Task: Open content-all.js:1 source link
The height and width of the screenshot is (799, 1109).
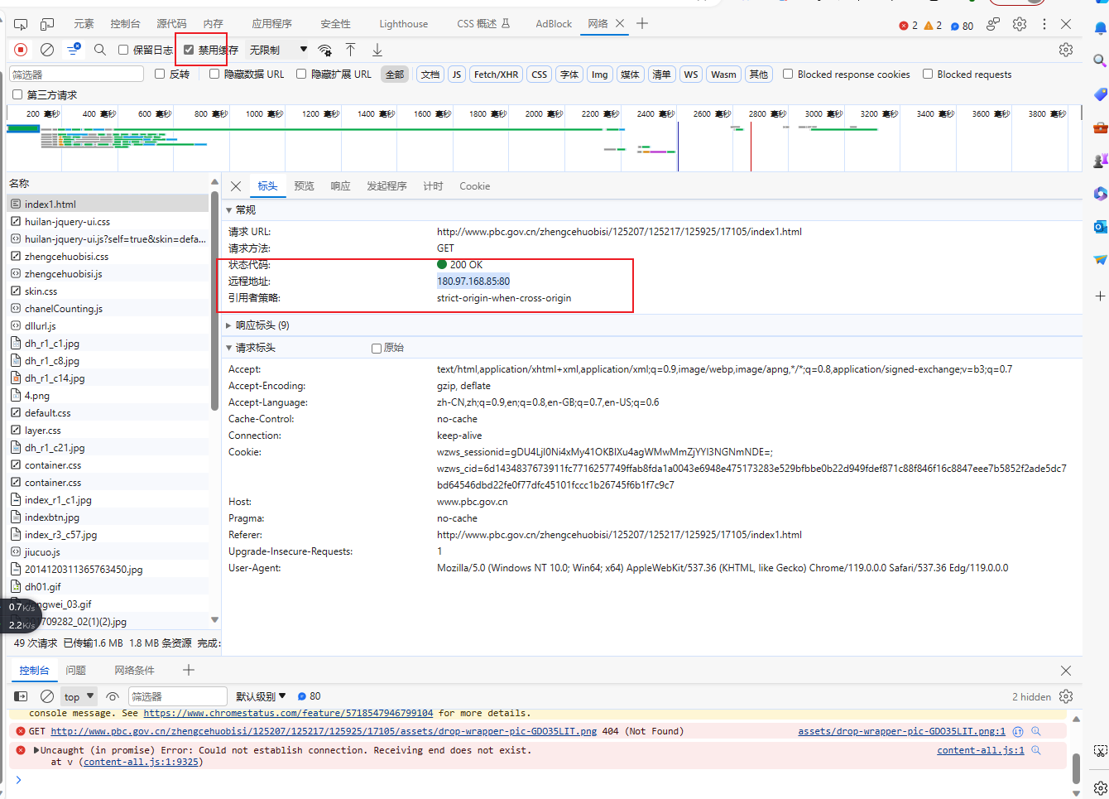Action: 981,750
